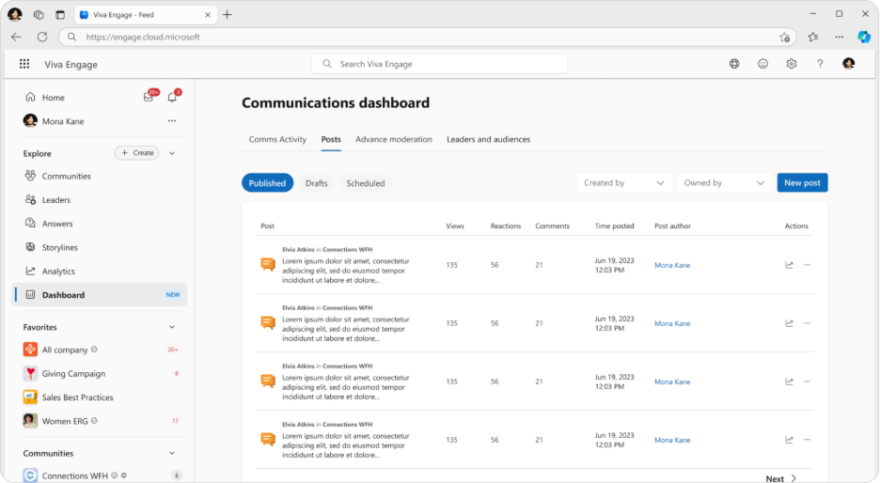Open the Owned by dropdown

click(723, 183)
